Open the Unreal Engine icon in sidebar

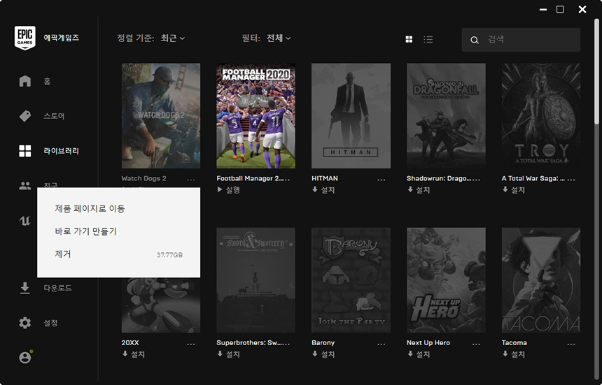click(x=25, y=221)
